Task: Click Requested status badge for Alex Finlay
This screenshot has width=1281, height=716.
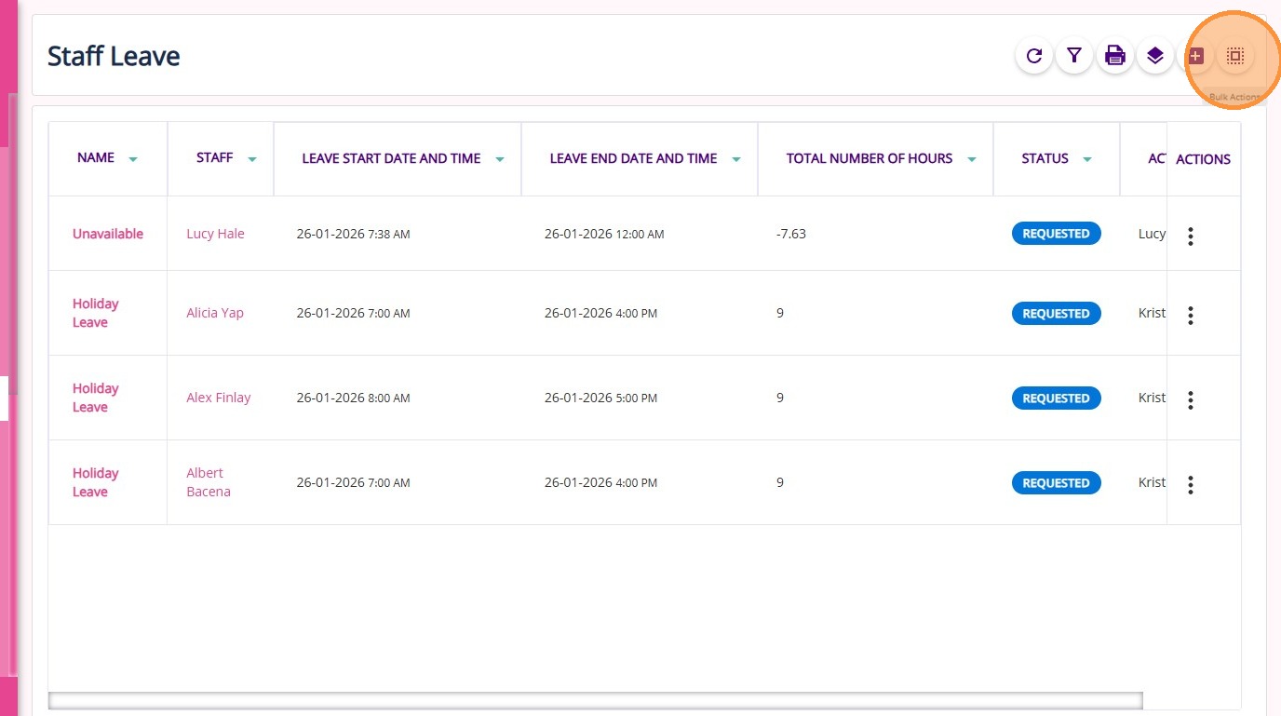Action: click(x=1056, y=399)
